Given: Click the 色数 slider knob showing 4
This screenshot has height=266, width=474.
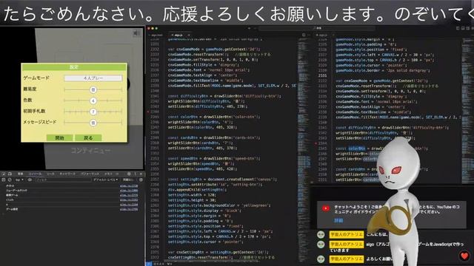Looking at the screenshot, I should [x=93, y=100].
